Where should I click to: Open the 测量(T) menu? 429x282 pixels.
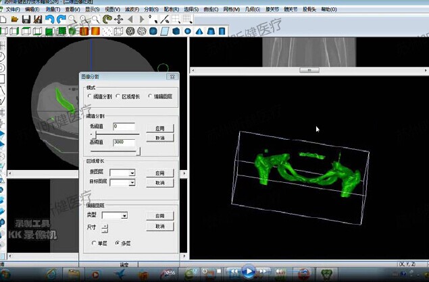pyautogui.click(x=53, y=9)
